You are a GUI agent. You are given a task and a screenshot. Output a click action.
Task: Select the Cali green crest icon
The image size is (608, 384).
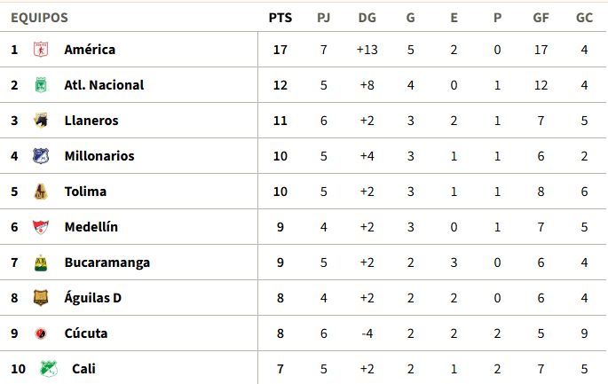pos(49,369)
